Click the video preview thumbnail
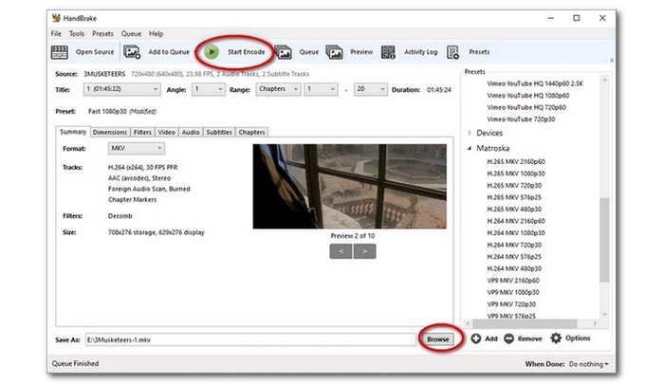 349,186
